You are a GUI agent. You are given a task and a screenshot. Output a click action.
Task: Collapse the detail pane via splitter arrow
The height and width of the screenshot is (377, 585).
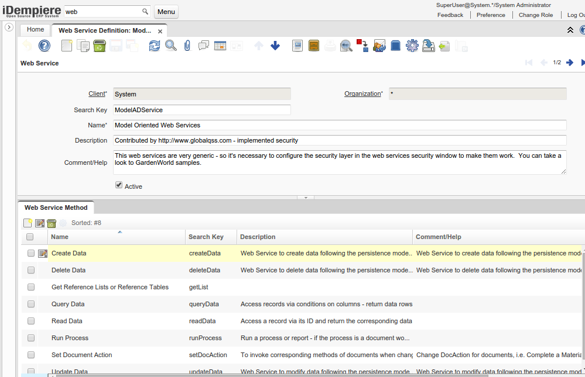pos(305,198)
